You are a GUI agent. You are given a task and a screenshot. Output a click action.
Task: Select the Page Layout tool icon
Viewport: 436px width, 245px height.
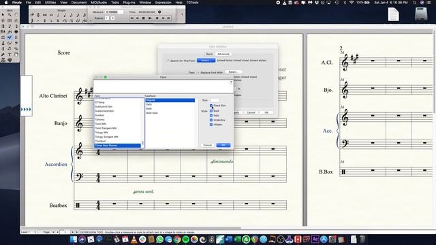coord(16,54)
